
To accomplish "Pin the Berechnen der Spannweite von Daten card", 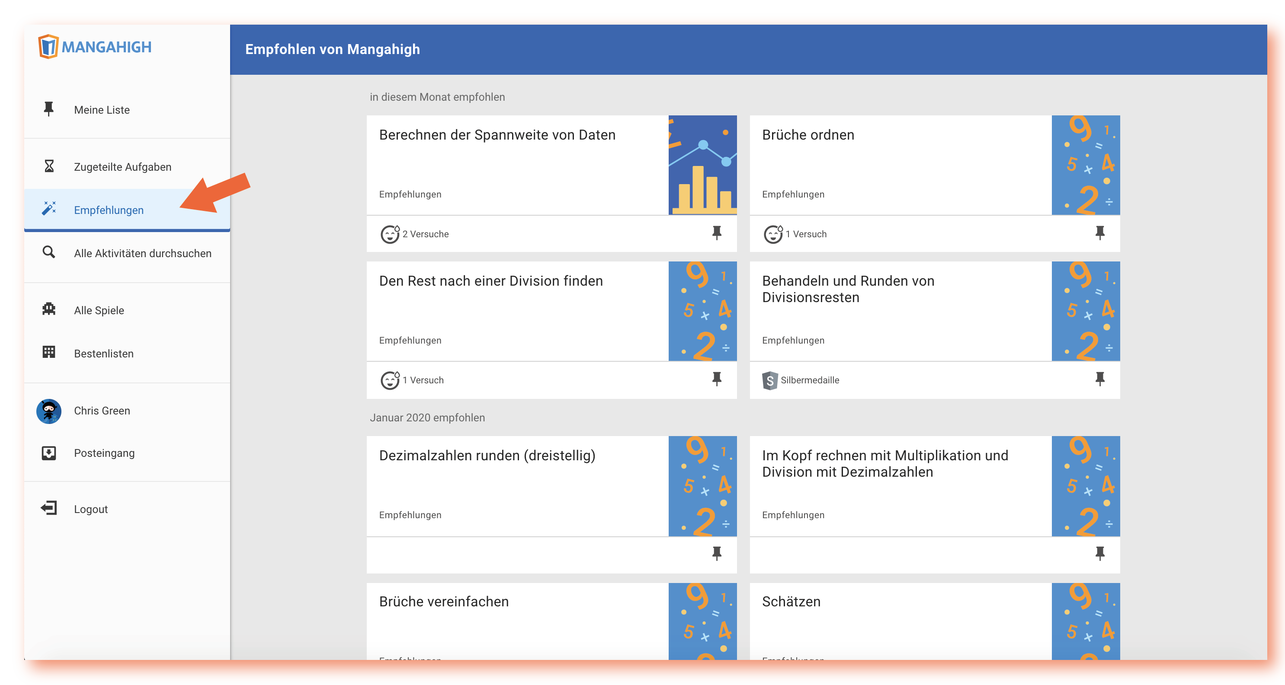I will pyautogui.click(x=716, y=233).
